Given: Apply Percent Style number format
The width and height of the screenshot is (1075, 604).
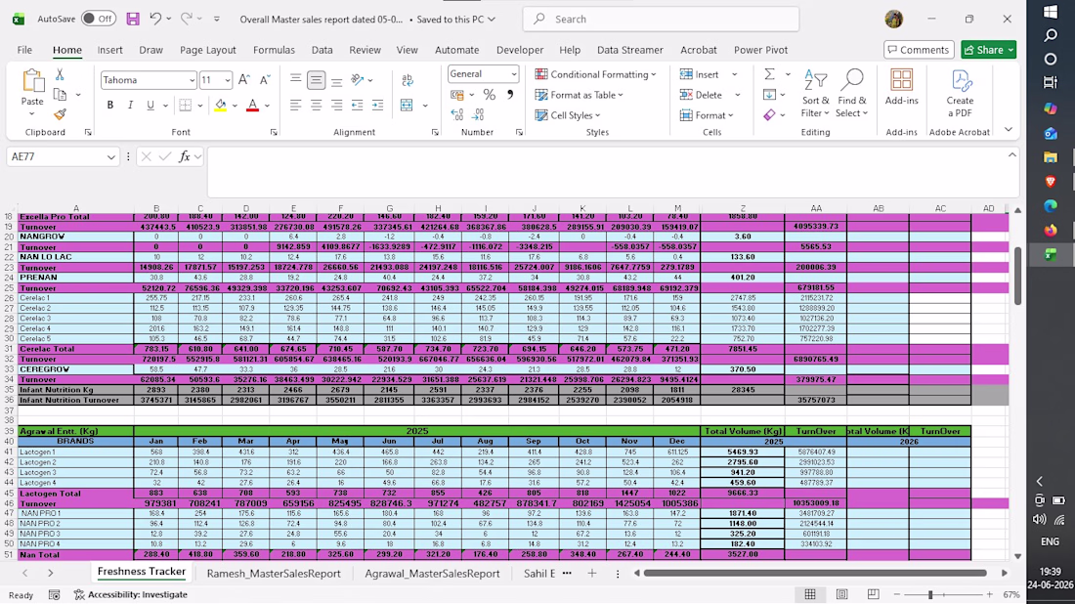Looking at the screenshot, I should pos(489,95).
